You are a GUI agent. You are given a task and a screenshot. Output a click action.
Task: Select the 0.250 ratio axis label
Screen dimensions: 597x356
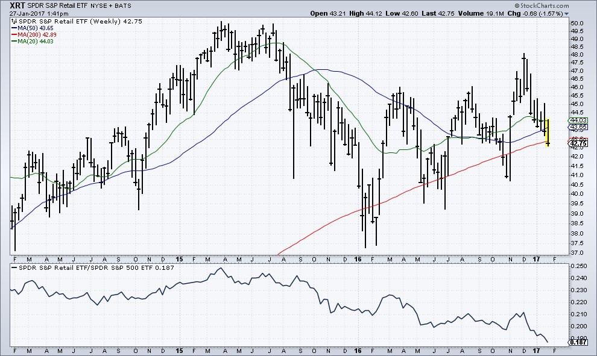click(578, 266)
